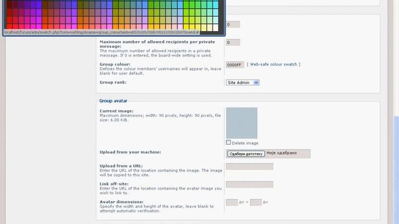This screenshot has width=399, height=224.
Task: Click the Одабери датотеку file button
Action: 246,154
